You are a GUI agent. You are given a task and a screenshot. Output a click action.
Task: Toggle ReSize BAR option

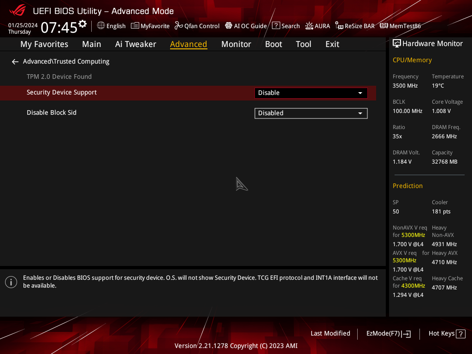tap(339, 26)
